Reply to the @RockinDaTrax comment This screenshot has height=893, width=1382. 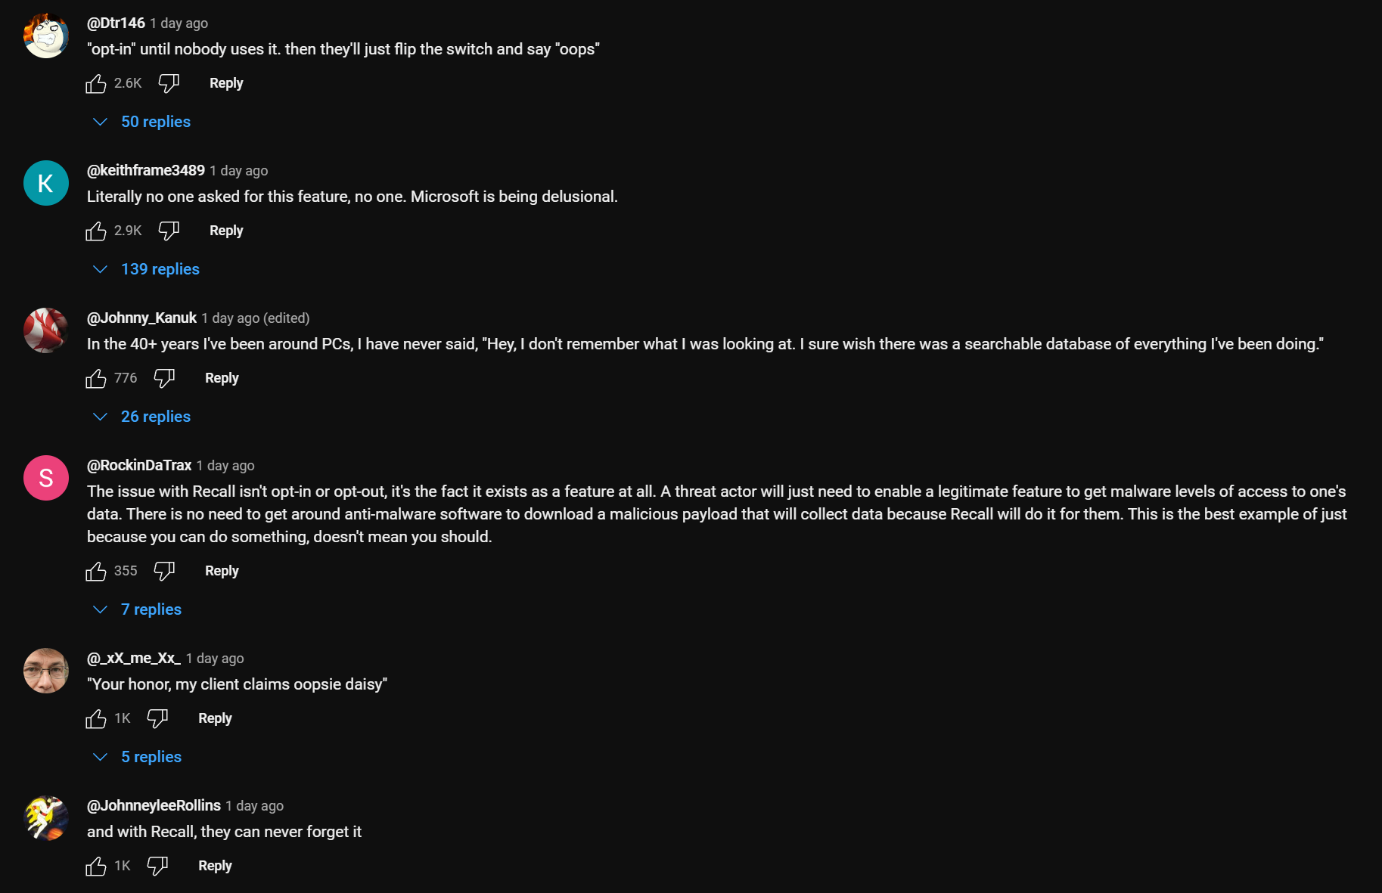coord(222,571)
